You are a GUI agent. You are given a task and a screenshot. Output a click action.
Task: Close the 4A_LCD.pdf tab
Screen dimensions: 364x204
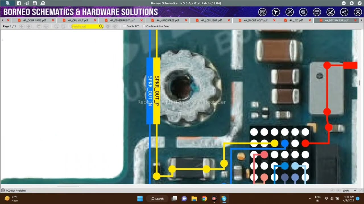(310, 20)
